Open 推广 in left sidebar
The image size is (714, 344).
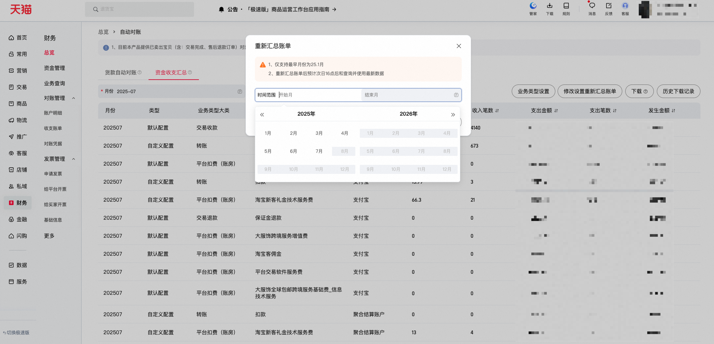(x=18, y=137)
